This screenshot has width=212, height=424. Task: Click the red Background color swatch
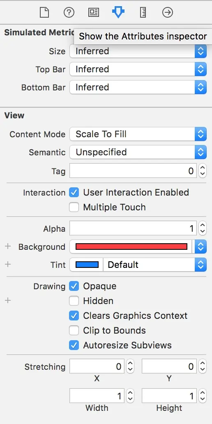(x=131, y=247)
